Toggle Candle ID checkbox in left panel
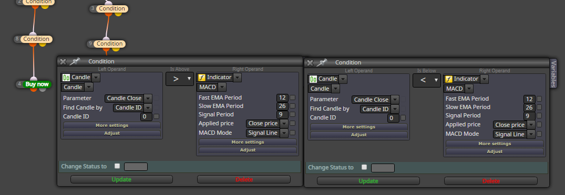 (157, 116)
